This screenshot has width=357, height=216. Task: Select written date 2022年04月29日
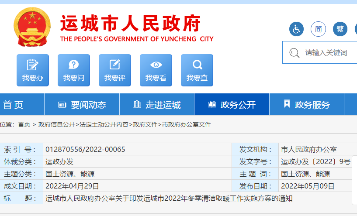(x=72, y=186)
